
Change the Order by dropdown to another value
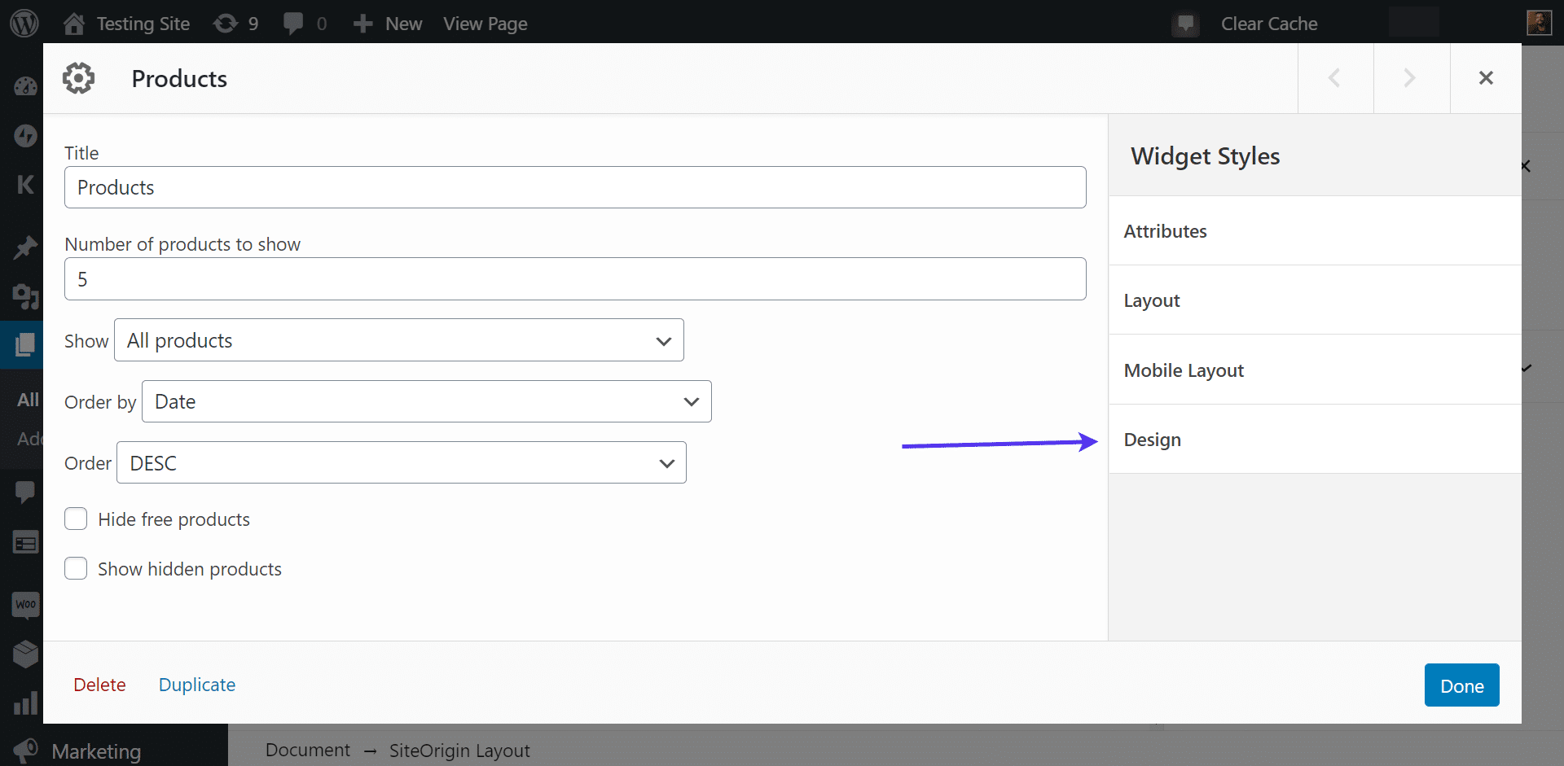click(x=426, y=401)
